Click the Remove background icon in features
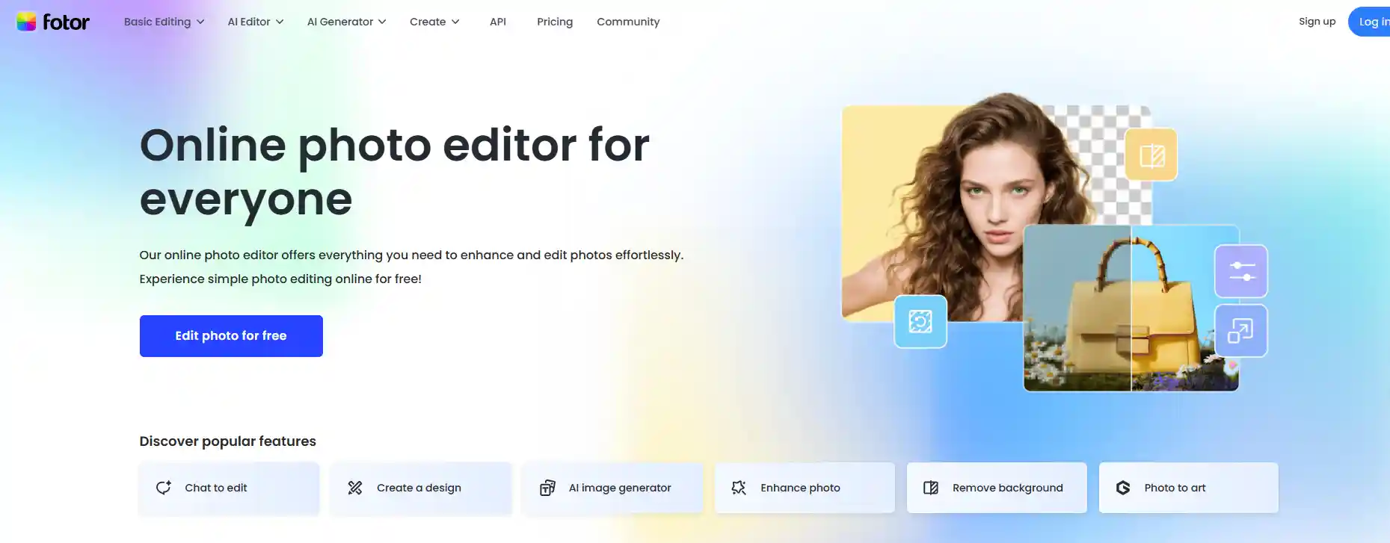 tap(931, 488)
